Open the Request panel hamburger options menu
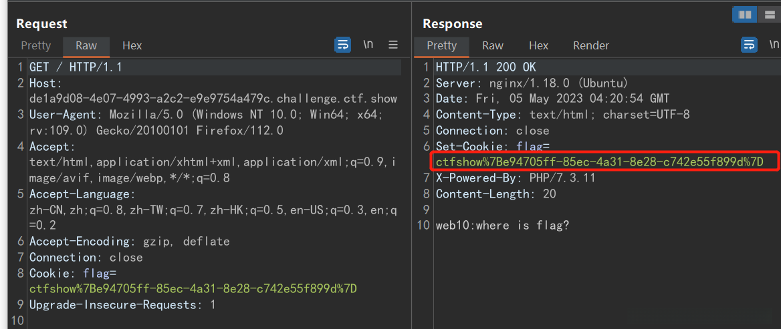781x329 pixels. click(x=393, y=45)
